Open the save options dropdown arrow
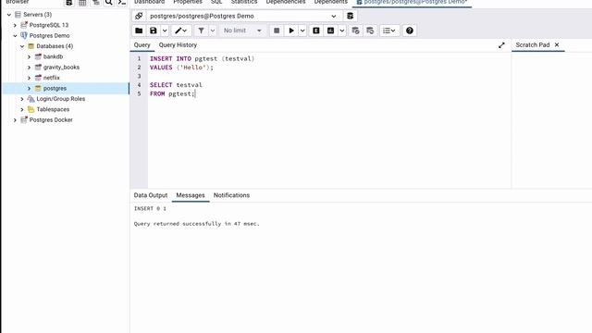The width and height of the screenshot is (592, 333). tap(165, 31)
